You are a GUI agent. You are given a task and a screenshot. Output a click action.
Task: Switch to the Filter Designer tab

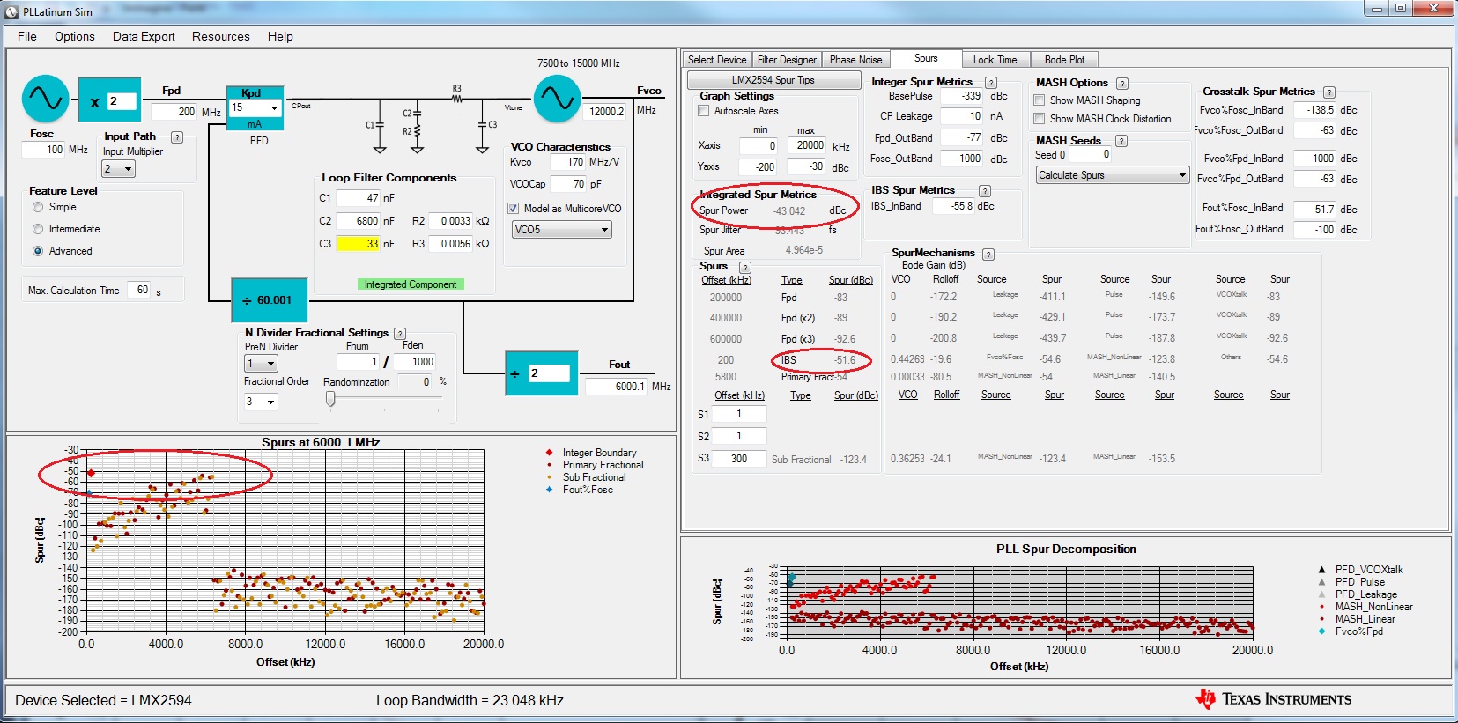click(x=787, y=60)
